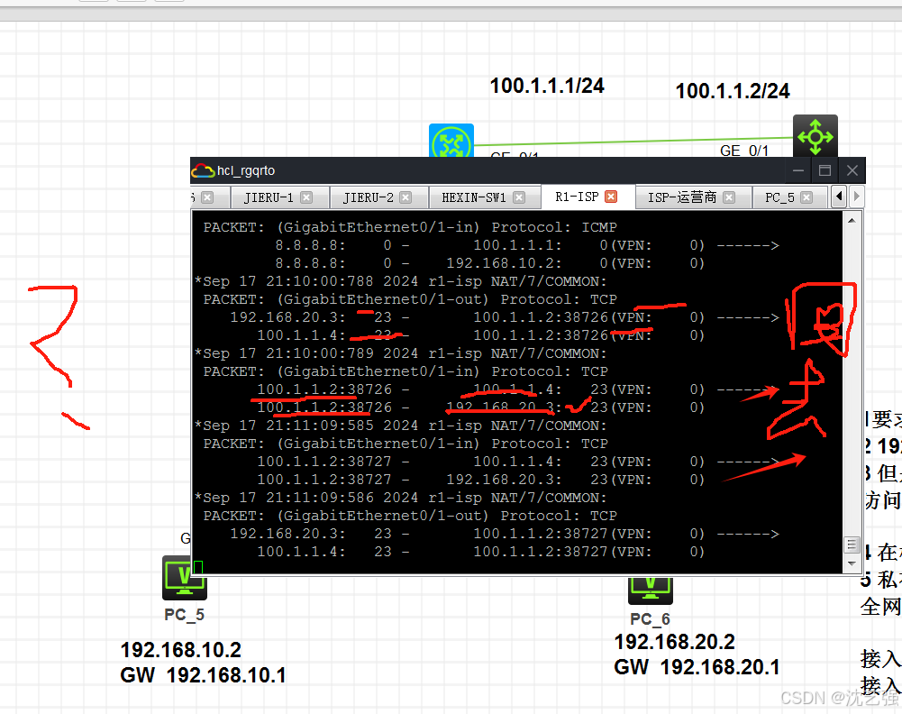Click terminal scrollbar down arrow
Screen dimensions: 902x714
[x=852, y=564]
